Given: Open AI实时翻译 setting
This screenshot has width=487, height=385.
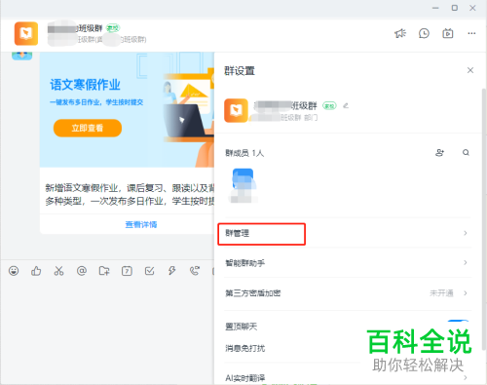Looking at the screenshot, I should (348, 377).
